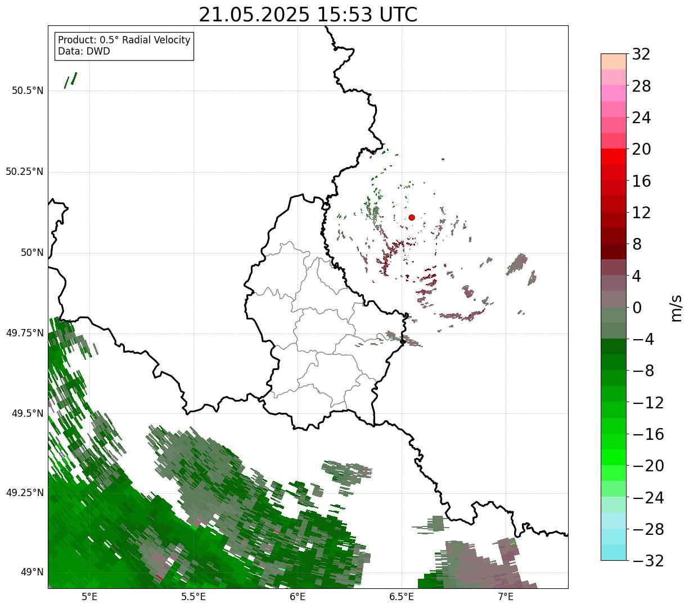The width and height of the screenshot is (689, 608).
Task: Click the colorbar label −8
Action: pyautogui.click(x=642, y=371)
